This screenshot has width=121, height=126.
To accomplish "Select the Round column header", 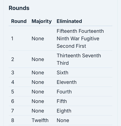I will [19, 21].
